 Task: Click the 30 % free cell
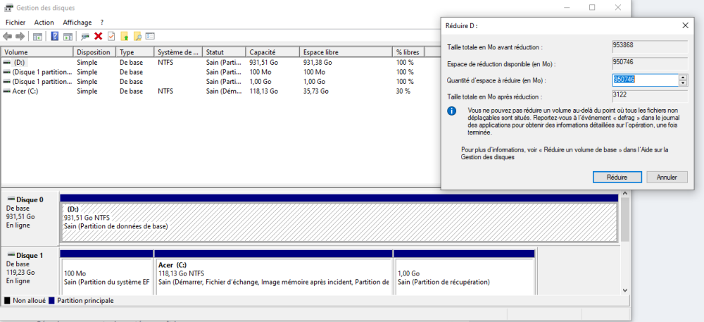point(403,91)
